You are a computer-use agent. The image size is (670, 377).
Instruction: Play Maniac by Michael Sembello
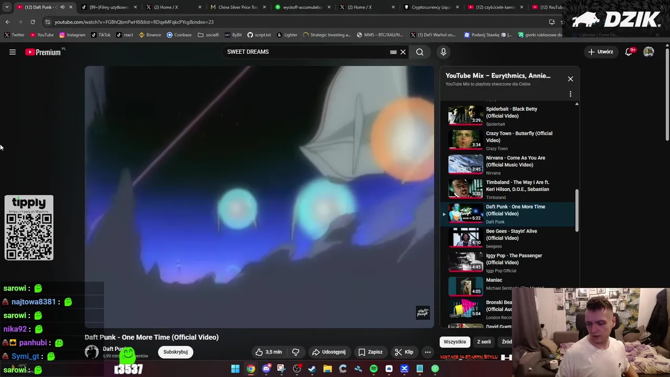pyautogui.click(x=508, y=287)
